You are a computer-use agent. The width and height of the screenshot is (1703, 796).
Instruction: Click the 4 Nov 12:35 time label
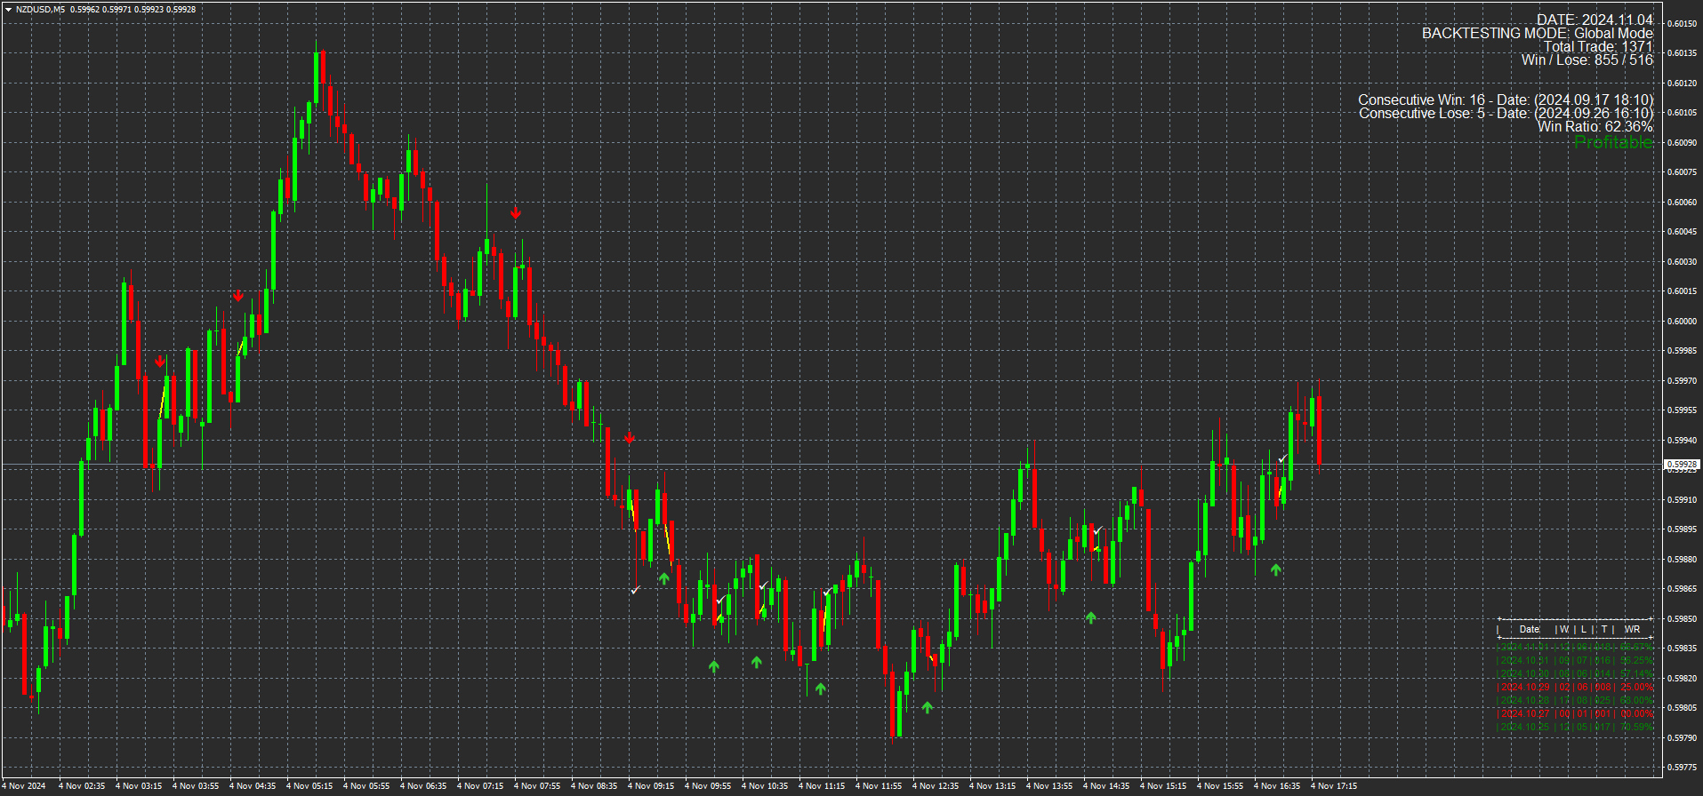[x=937, y=786]
